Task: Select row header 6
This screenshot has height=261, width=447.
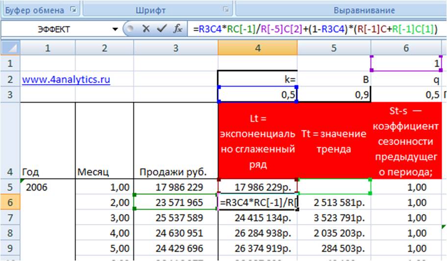Action: click(10, 202)
